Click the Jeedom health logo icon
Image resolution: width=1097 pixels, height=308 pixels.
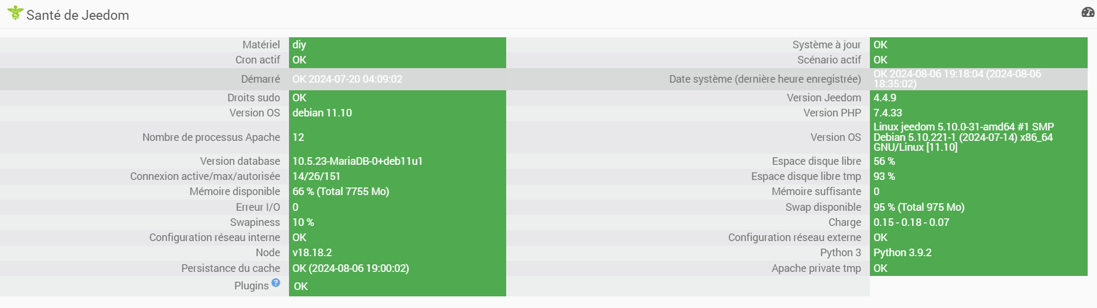pyautogui.click(x=15, y=13)
